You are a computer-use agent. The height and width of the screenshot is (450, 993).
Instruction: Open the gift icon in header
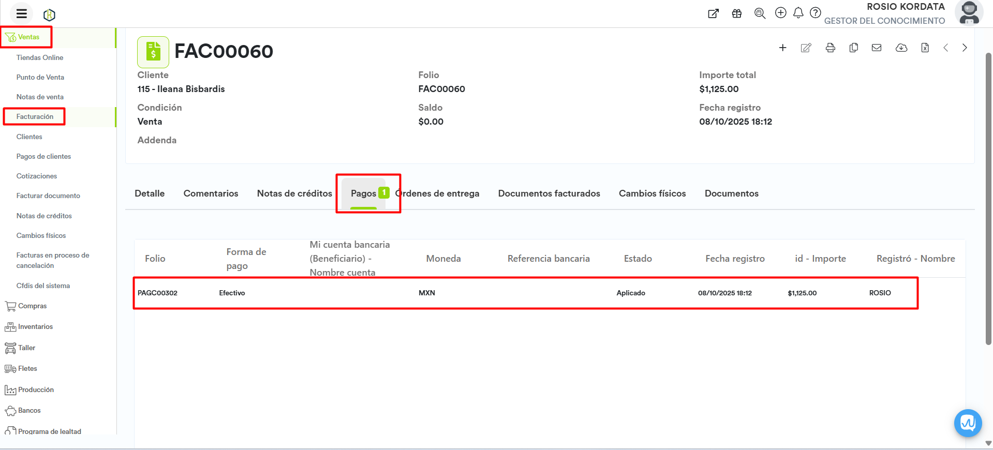pyautogui.click(x=736, y=13)
